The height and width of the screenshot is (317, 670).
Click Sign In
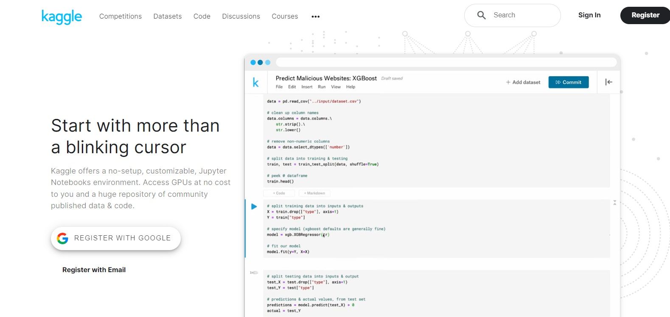pos(589,15)
